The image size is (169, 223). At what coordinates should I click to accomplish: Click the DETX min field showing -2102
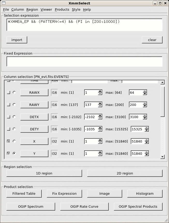pyautogui.click(x=91, y=117)
